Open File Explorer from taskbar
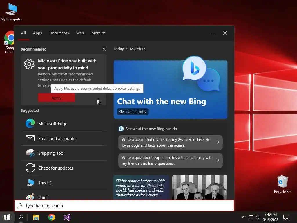Image resolution: width=297 pixels, height=223 pixels. [36, 217]
